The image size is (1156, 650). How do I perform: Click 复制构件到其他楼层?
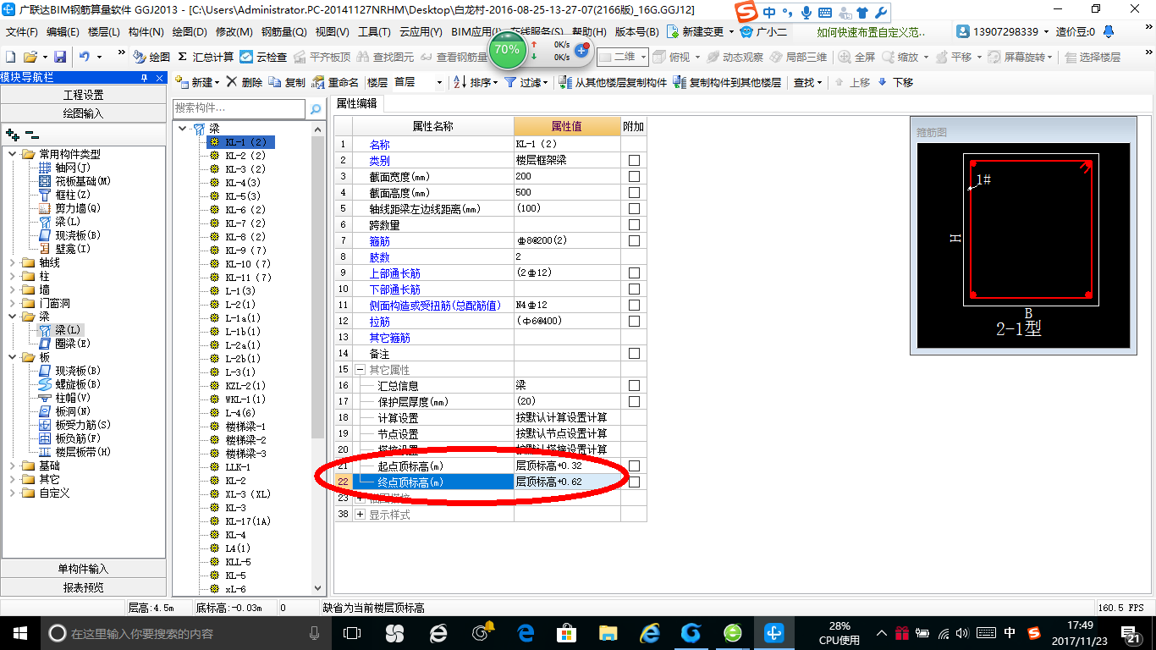pyautogui.click(x=727, y=82)
